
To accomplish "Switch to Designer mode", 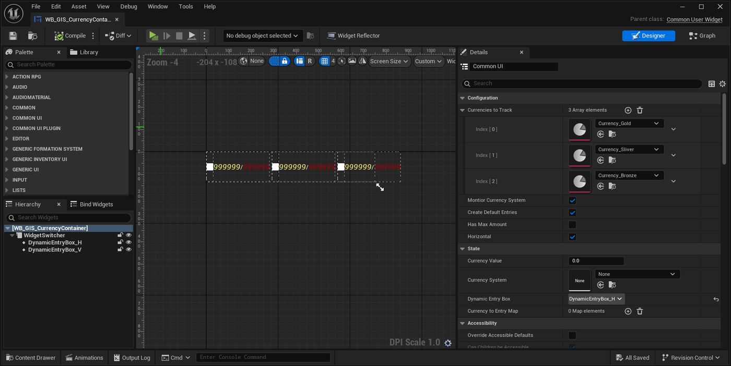I will click(649, 36).
